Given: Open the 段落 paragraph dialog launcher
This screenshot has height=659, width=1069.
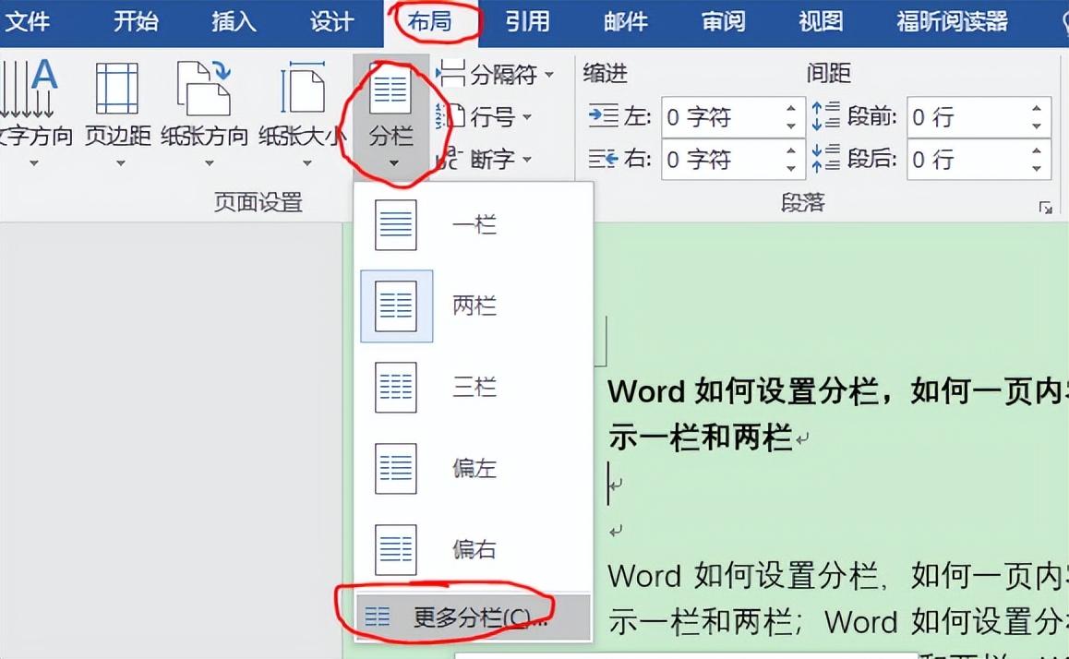Looking at the screenshot, I should point(1045,208).
